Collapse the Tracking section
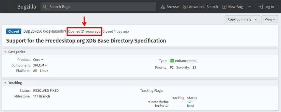The width and height of the screenshot is (281, 112). tap(5, 83)
